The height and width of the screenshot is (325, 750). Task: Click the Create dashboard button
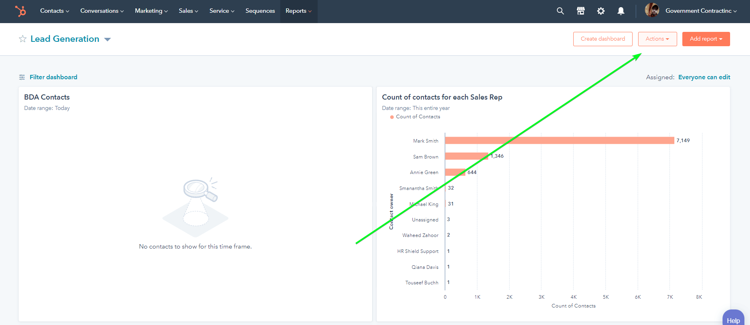coord(603,39)
